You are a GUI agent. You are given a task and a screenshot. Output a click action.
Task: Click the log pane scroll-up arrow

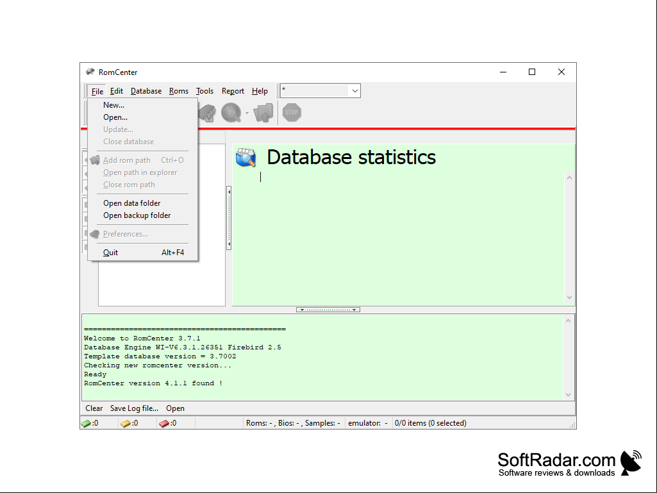[568, 321]
